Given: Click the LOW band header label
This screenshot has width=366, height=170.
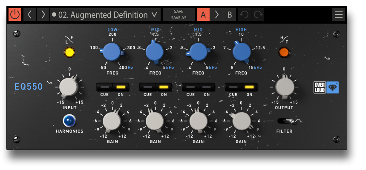Looking at the screenshot, I should point(112,30).
